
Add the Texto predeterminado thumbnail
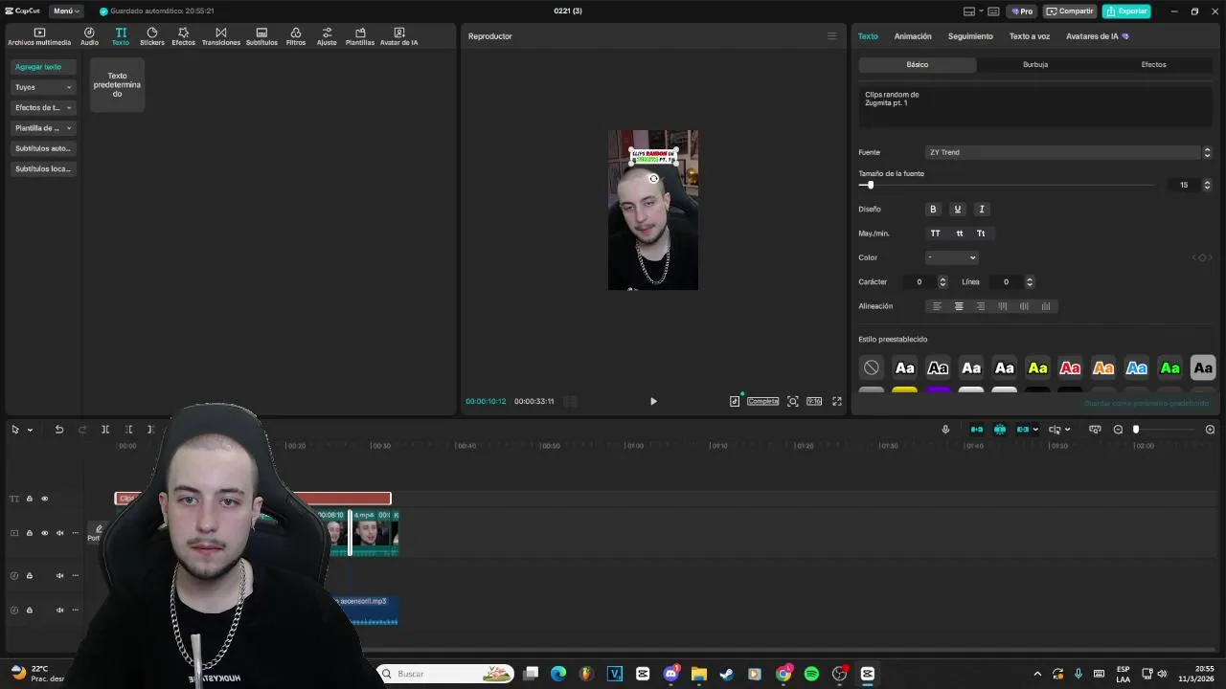[x=117, y=84]
